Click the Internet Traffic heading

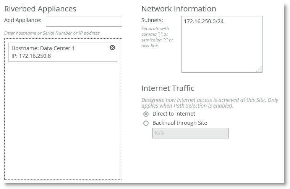pyautogui.click(x=168, y=88)
